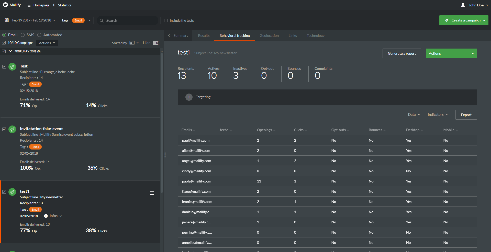Screen dimensions: 491x252
Task: Open the Indicators dropdown
Action: (x=438, y=114)
